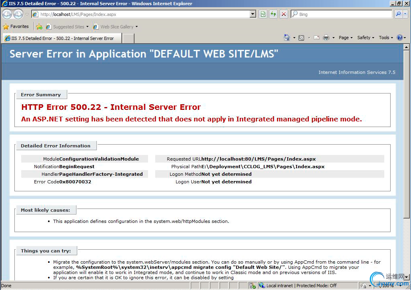Open a new blank tab
Screen dimensions: 411x290
pos(128,38)
